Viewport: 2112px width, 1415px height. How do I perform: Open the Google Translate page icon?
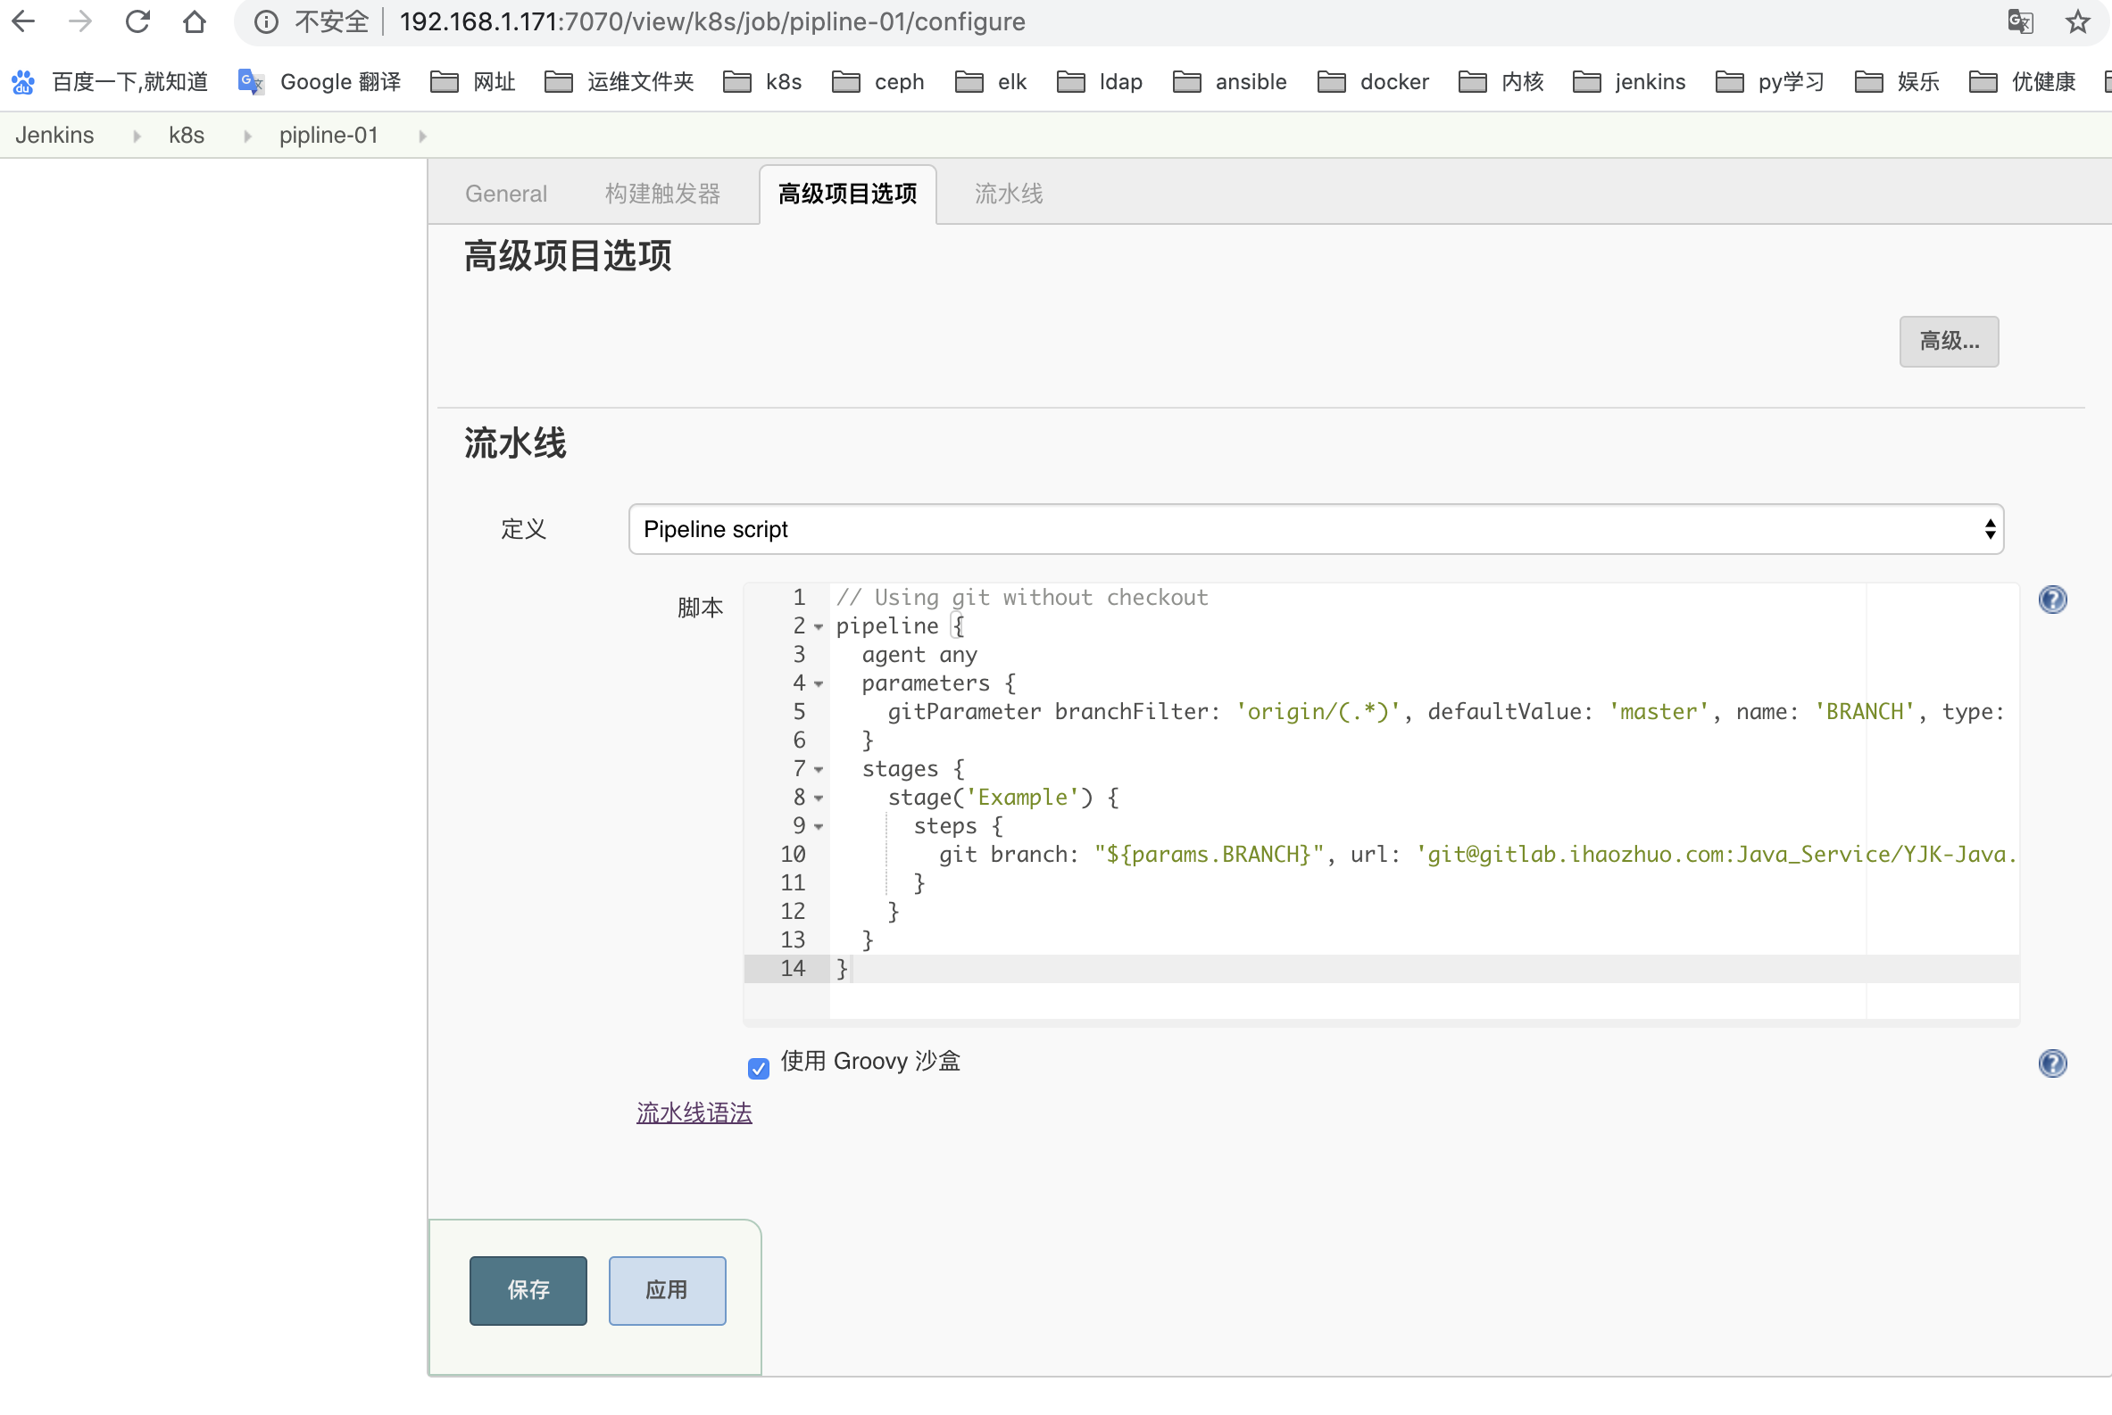click(2020, 21)
